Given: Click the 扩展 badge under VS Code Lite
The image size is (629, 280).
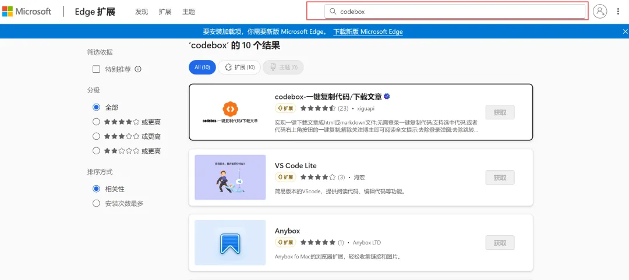Looking at the screenshot, I should pyautogui.click(x=285, y=177).
